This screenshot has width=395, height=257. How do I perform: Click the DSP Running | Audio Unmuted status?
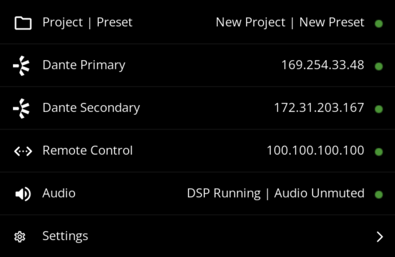(x=275, y=193)
